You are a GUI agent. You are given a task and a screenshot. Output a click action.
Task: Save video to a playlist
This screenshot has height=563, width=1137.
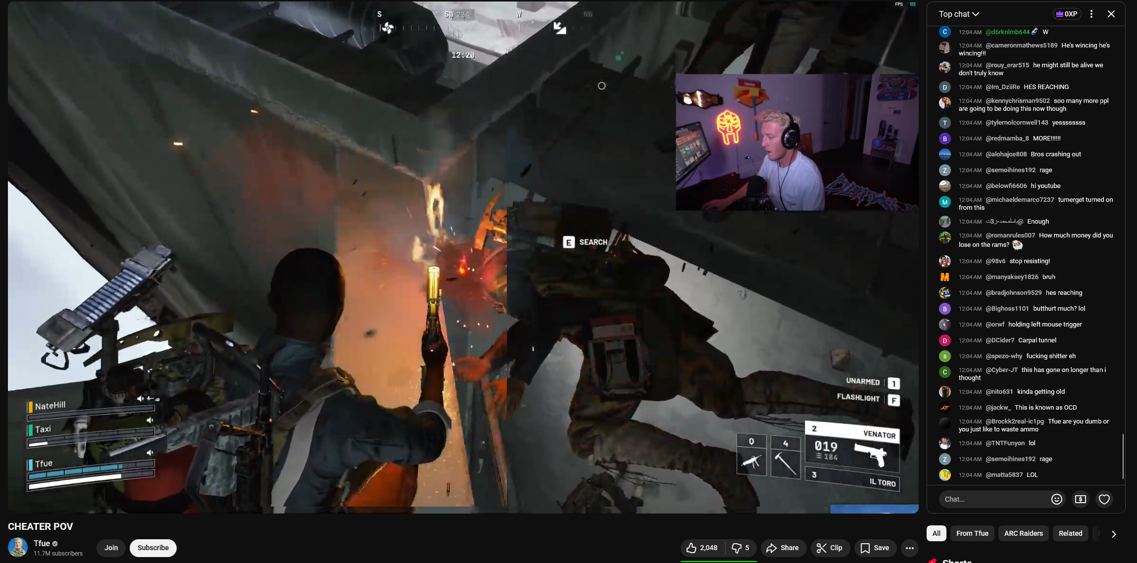coord(875,548)
